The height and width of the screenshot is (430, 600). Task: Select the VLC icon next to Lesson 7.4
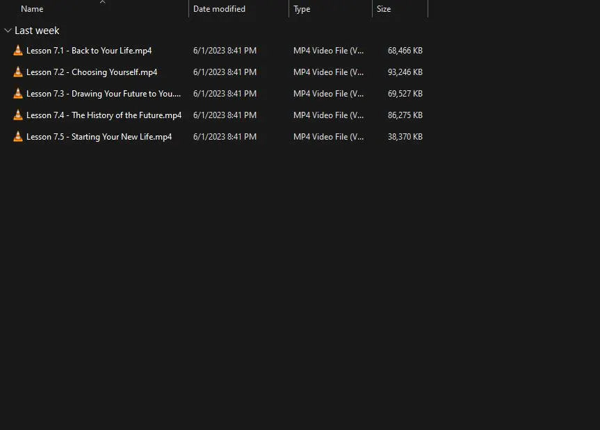[x=18, y=115]
